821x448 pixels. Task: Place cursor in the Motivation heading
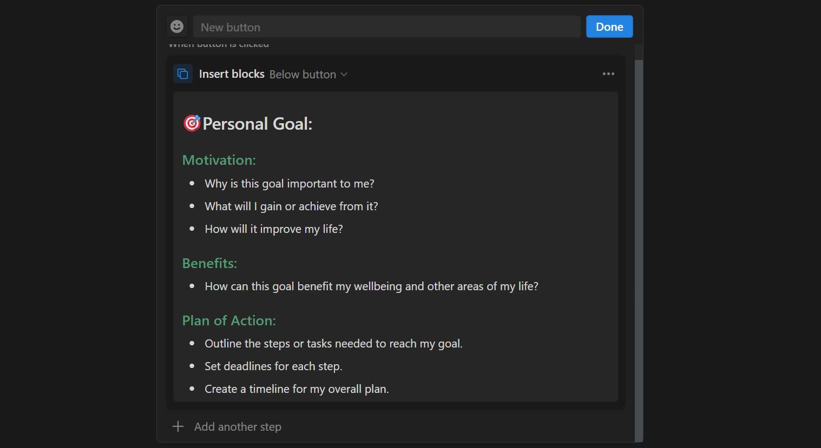click(x=219, y=160)
